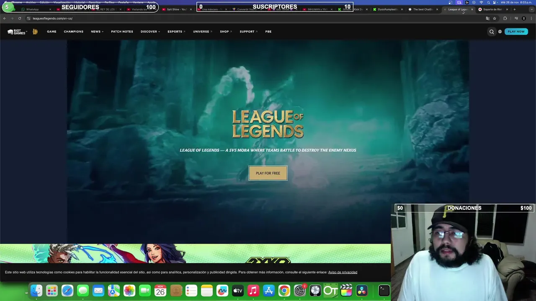The image size is (536, 301).
Task: Click Google Chrome in the dock
Action: pyautogui.click(x=284, y=290)
